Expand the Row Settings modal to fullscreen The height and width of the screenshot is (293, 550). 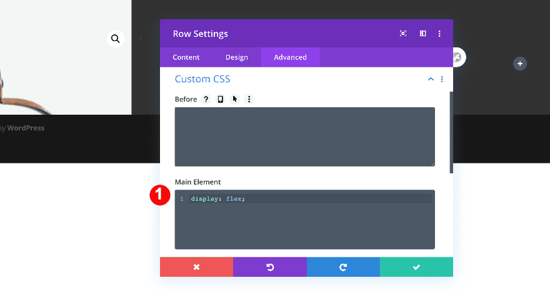pyautogui.click(x=403, y=34)
